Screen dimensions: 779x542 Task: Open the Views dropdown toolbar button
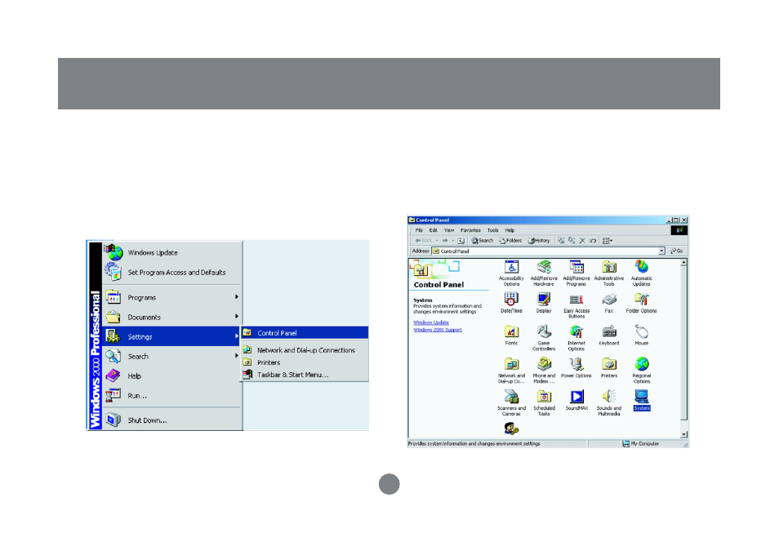(607, 241)
